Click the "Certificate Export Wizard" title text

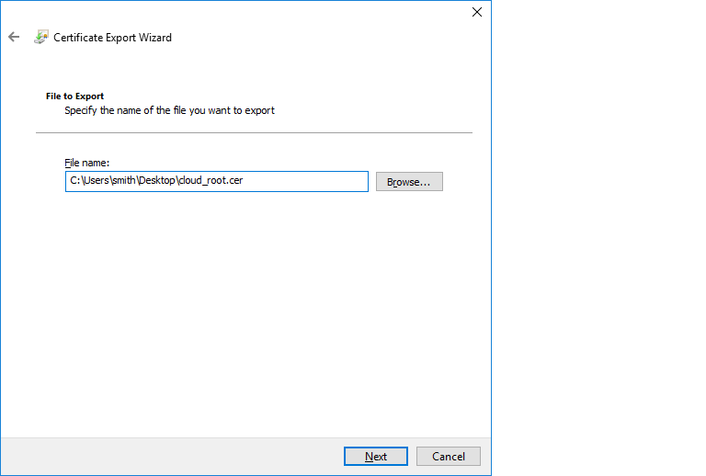112,38
